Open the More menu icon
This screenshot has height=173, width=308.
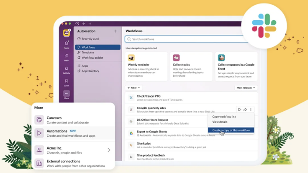(66, 94)
